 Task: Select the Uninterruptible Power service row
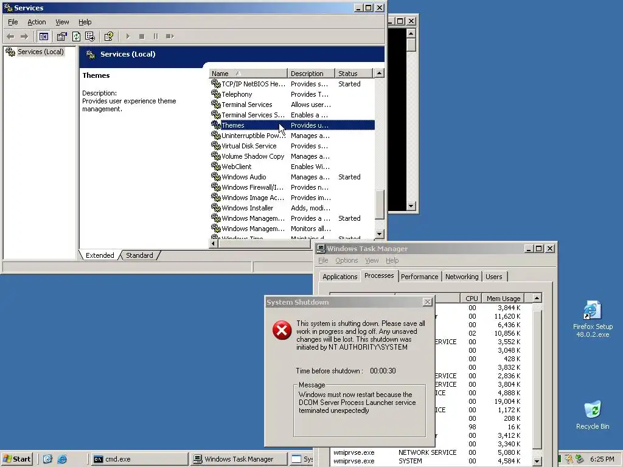[x=293, y=136]
